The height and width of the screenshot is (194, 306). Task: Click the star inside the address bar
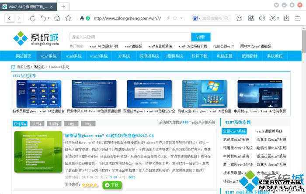(175, 18)
